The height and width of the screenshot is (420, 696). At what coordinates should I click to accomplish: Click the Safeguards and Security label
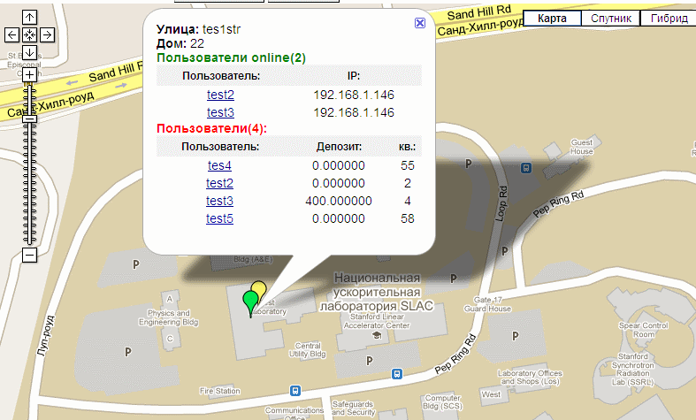pos(353,408)
